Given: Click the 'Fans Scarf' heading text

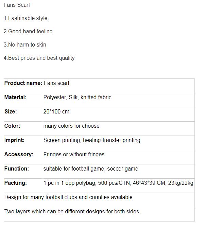Looking at the screenshot, I should (17, 5).
